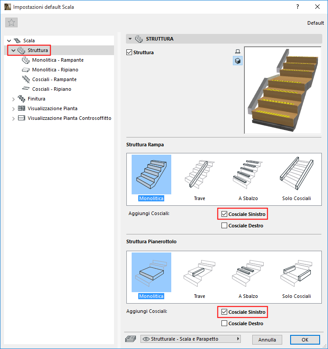Expand Visualizzazione Pianta node

pos(13,109)
